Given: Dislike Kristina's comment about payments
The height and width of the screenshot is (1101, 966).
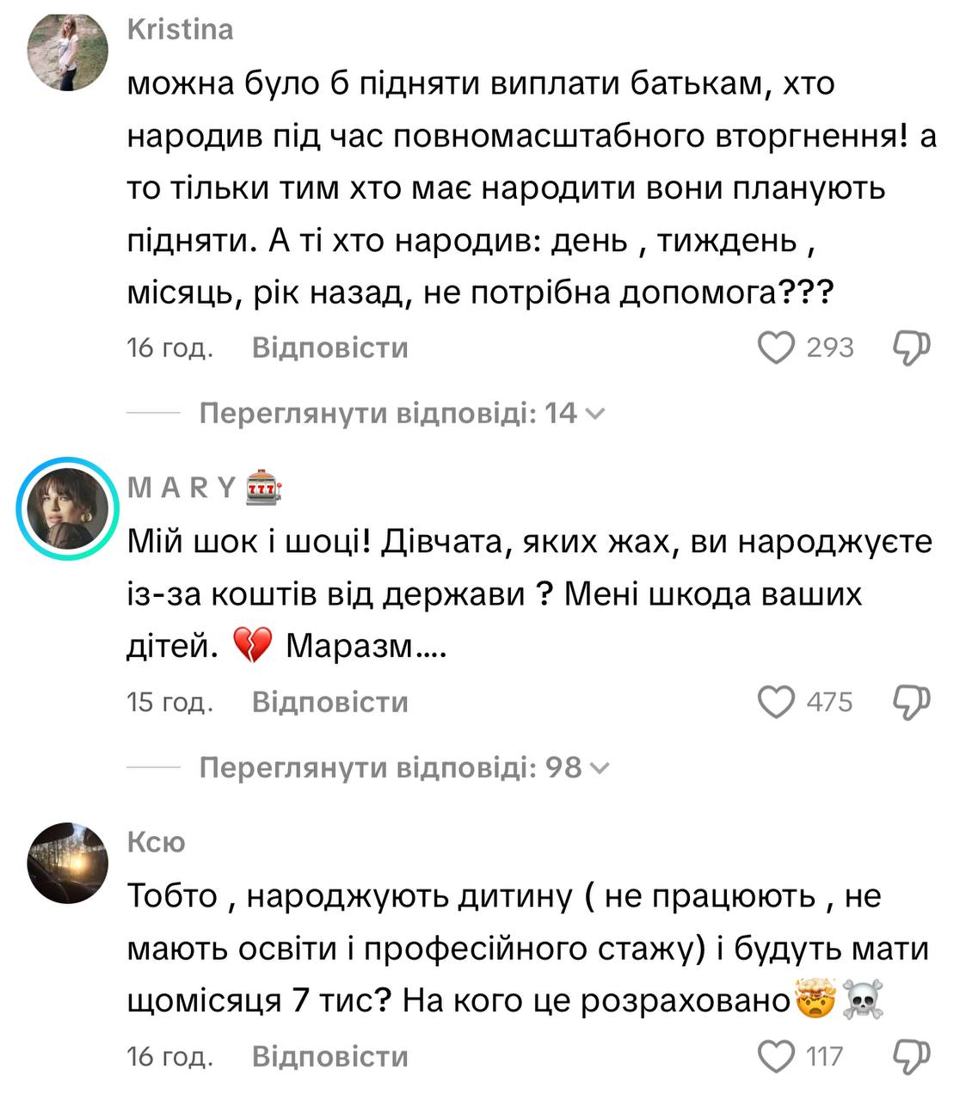Looking at the screenshot, I should [x=912, y=348].
